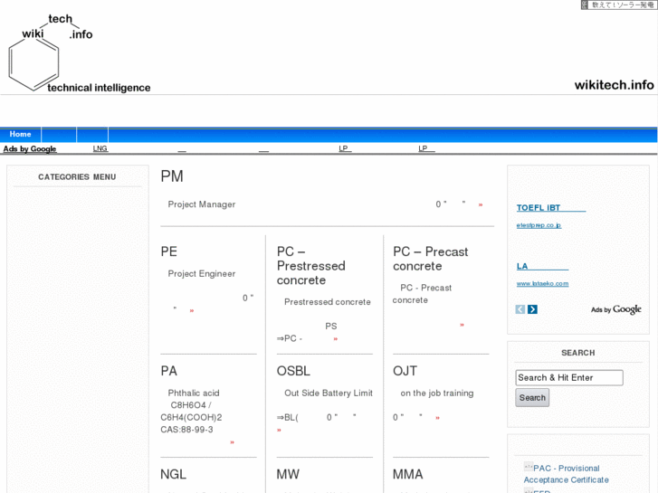Open the OSBL article heading

tap(293, 371)
